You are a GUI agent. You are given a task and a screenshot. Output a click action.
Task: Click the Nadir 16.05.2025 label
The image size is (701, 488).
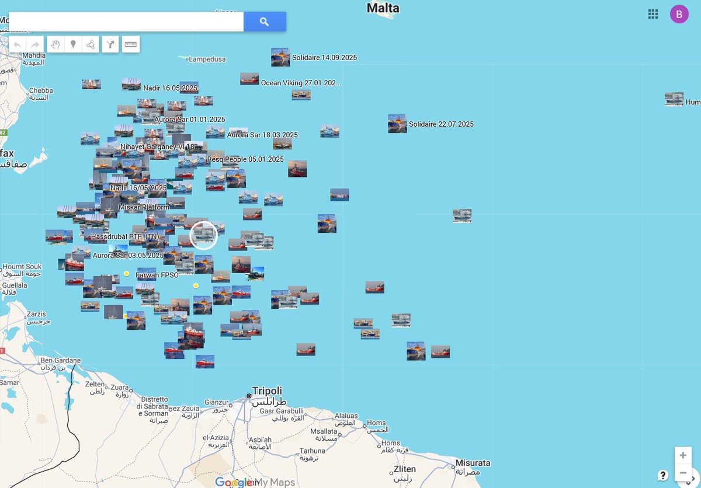click(171, 88)
